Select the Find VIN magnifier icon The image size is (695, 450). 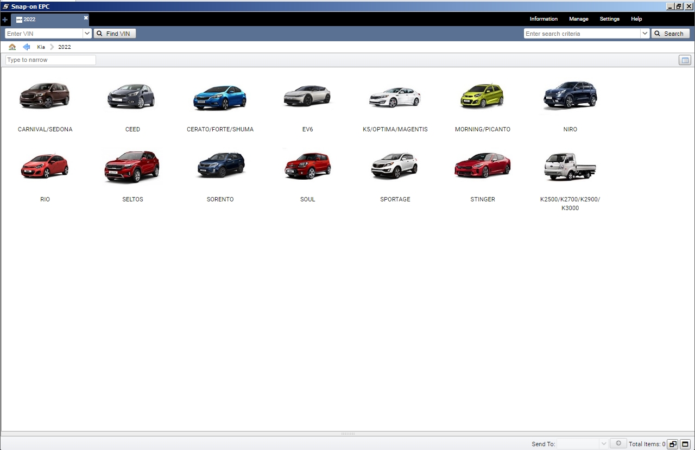[99, 33]
